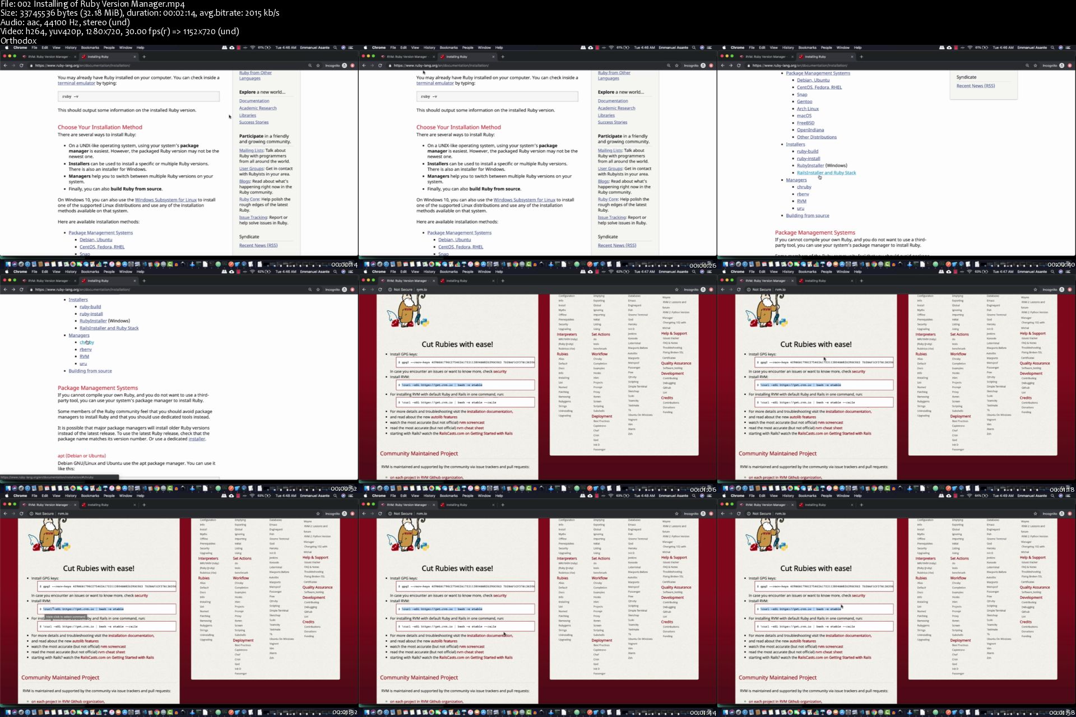This screenshot has height=717, width=1076.
Task: Bookmark star icon in the 00:00:14 frame
Action: 318,66
